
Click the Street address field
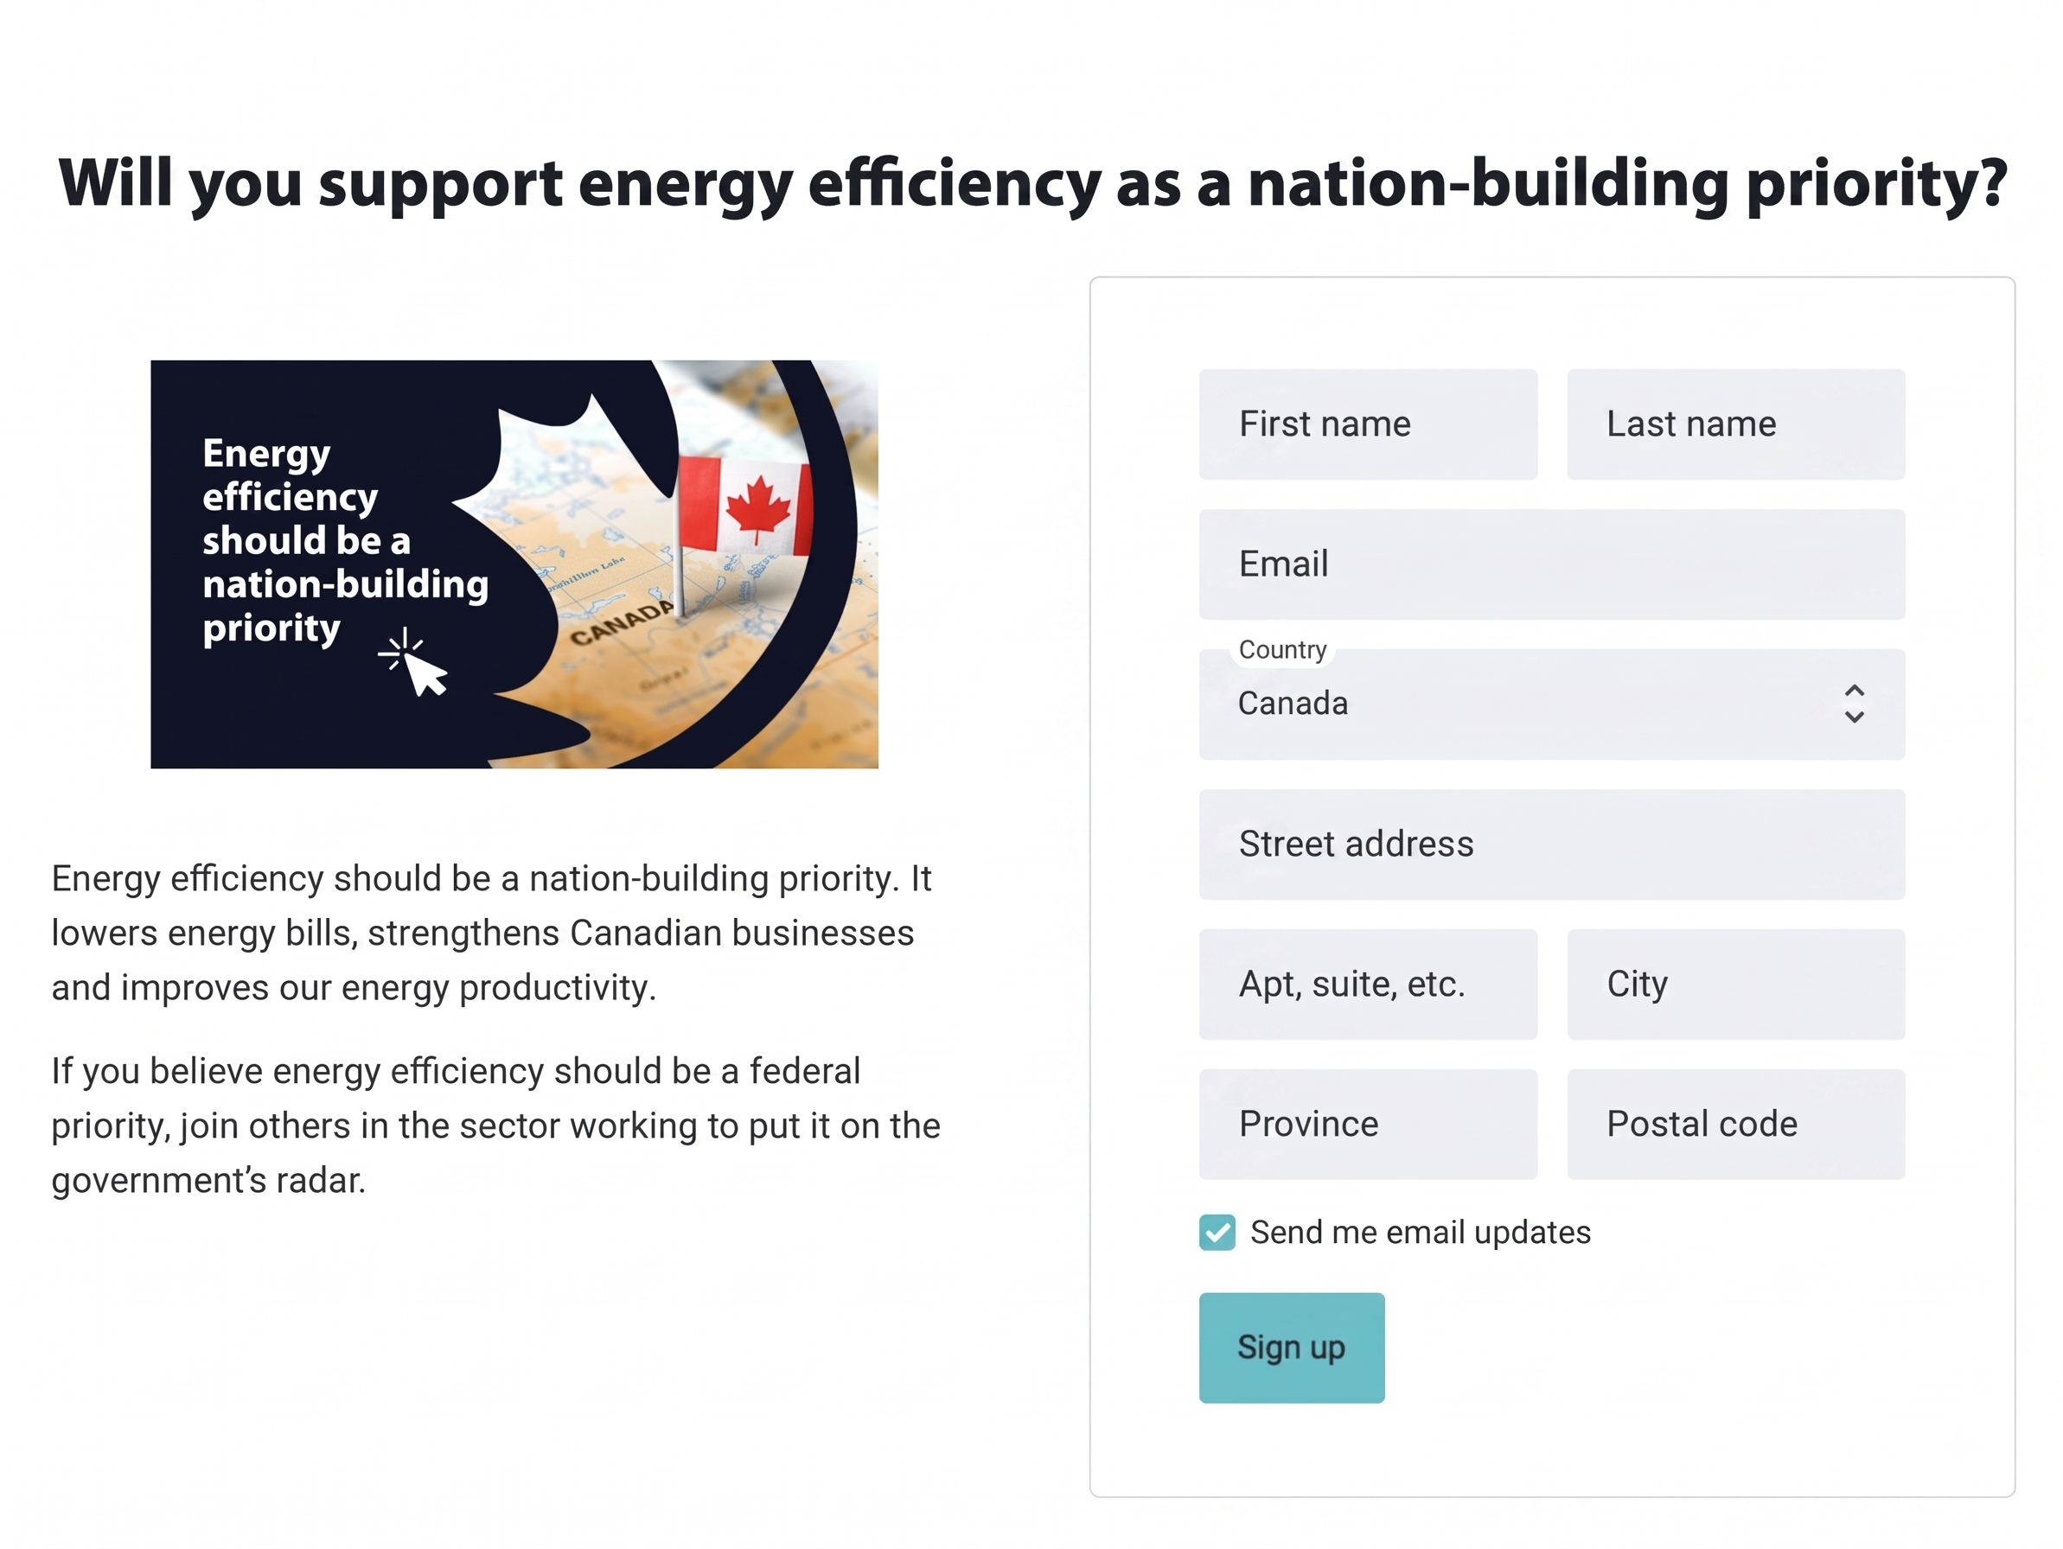(x=1552, y=844)
